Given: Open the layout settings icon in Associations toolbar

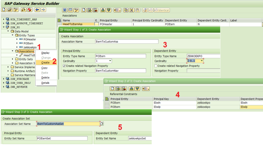Looking at the screenshot, I should click(117, 10).
